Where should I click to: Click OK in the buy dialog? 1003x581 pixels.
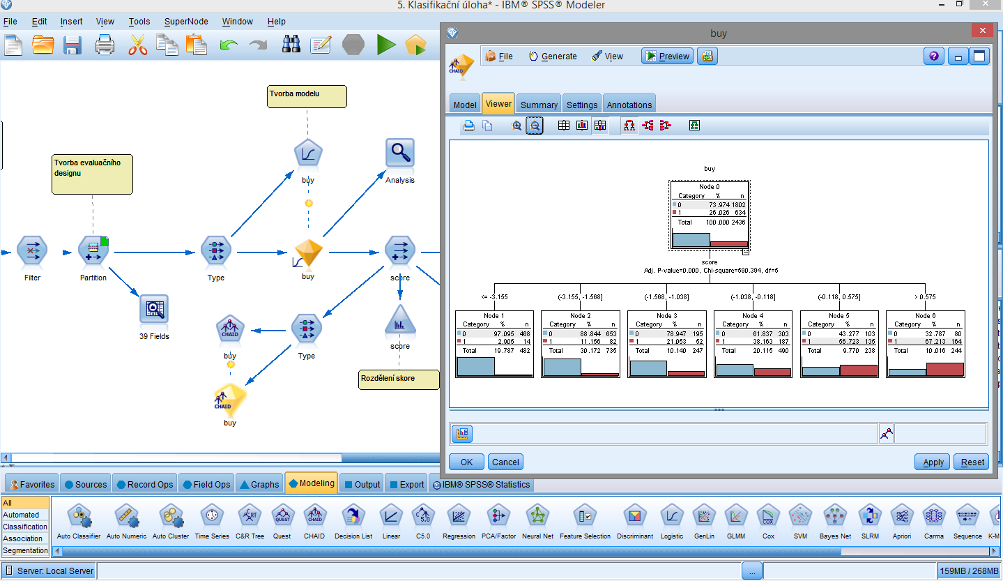[467, 462]
